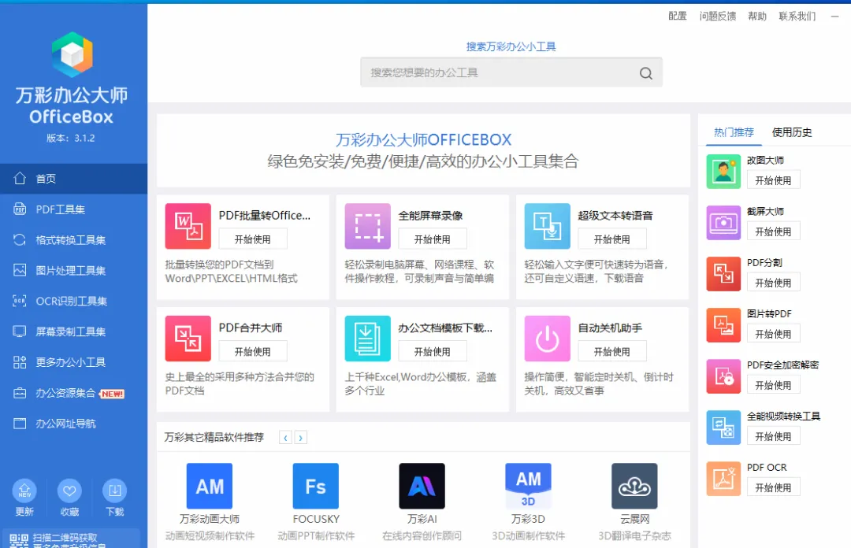Open 配置 in the top bar
Screen dimensions: 851x548
click(678, 17)
